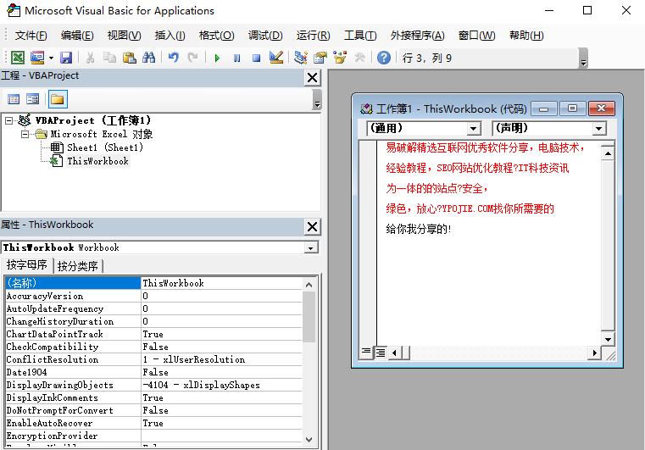645x450 pixels.
Task: Open the 文件(F) menu
Action: pyautogui.click(x=31, y=36)
